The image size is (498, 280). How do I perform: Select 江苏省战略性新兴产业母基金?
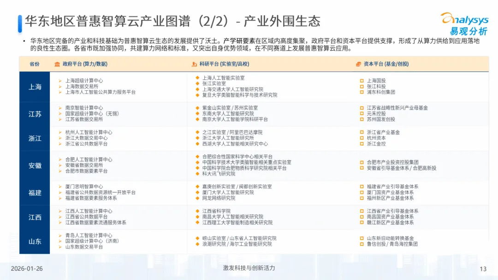(x=397, y=108)
